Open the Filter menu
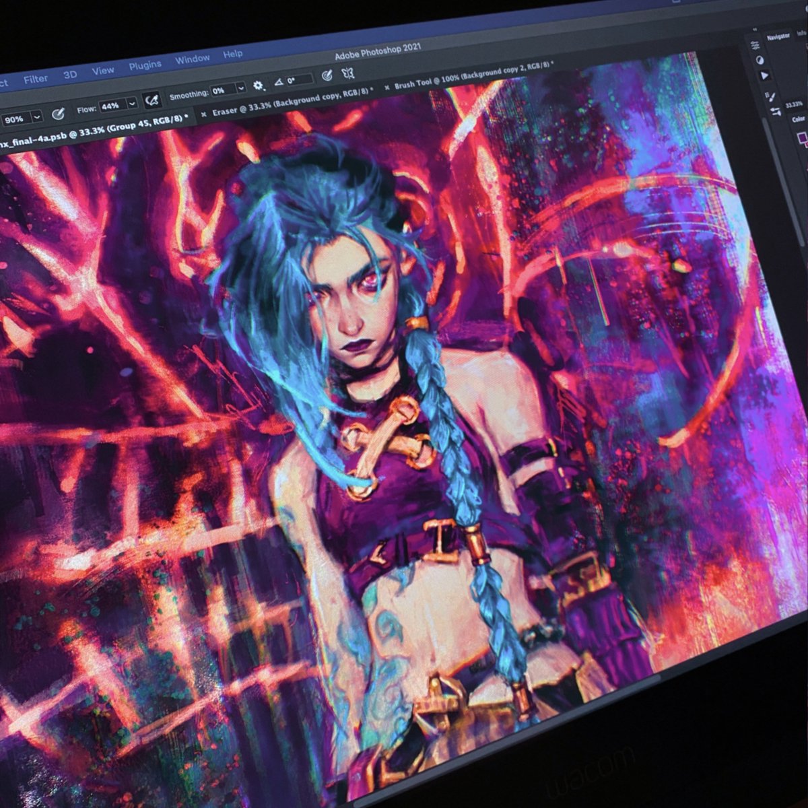Image resolution: width=808 pixels, height=808 pixels. [x=36, y=79]
